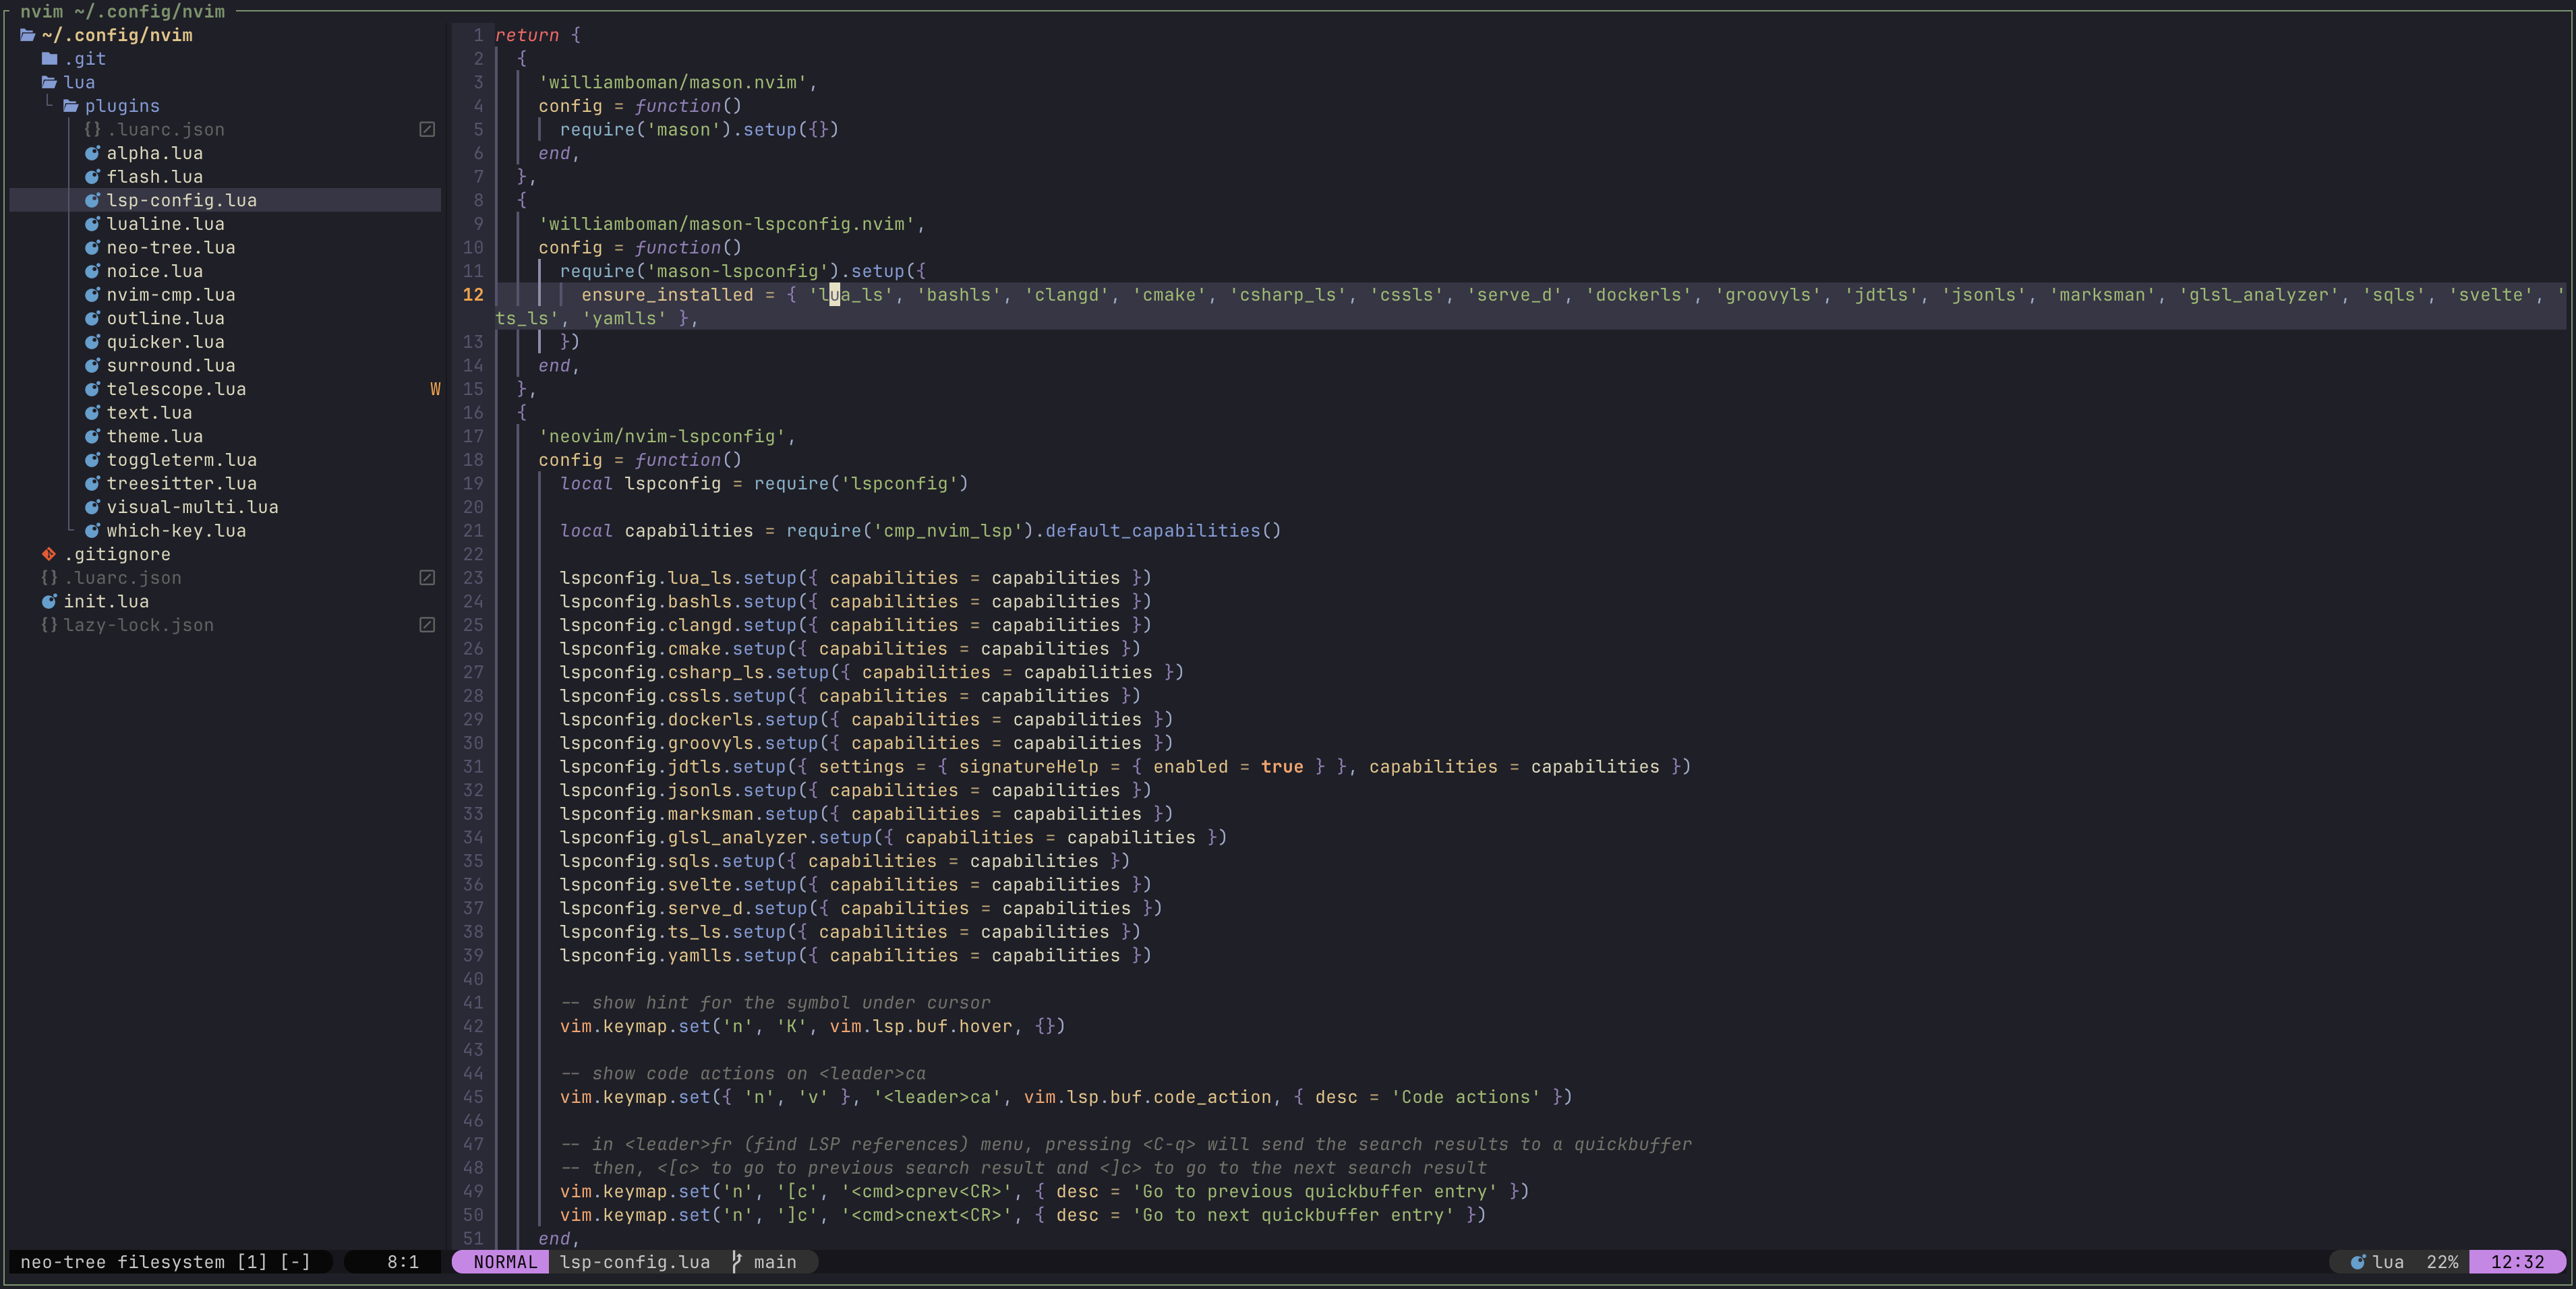Toggle the hidden-file indicator beside plugins .luarc.json
The height and width of the screenshot is (1289, 2576).
tap(427, 129)
